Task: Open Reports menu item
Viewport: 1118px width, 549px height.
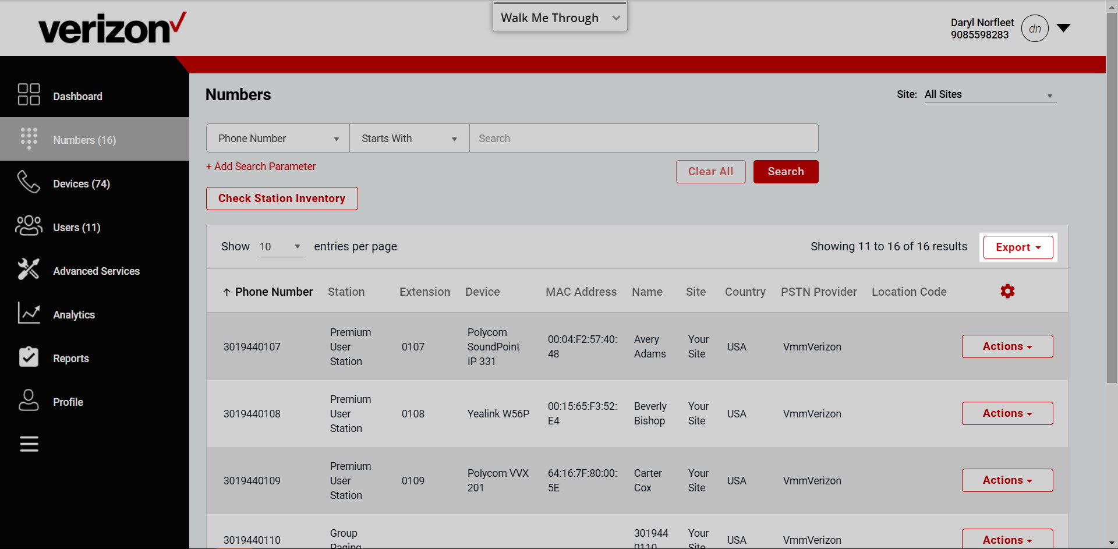Action: (94, 357)
